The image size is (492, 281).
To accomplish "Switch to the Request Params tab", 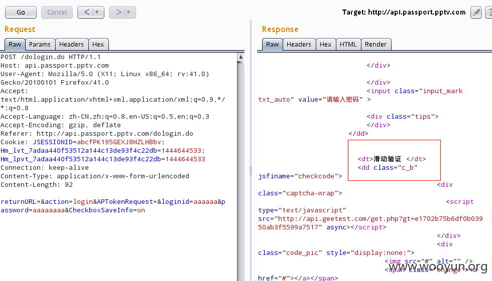I will point(40,45).
